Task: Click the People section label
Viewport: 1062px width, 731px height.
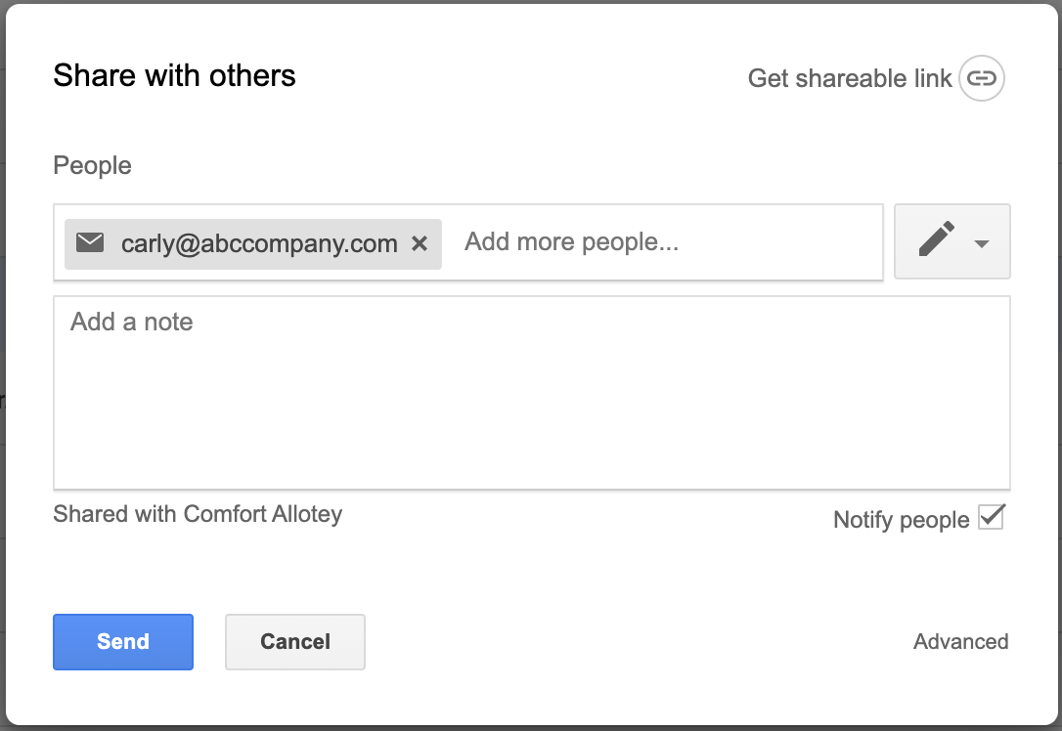Action: click(x=92, y=165)
